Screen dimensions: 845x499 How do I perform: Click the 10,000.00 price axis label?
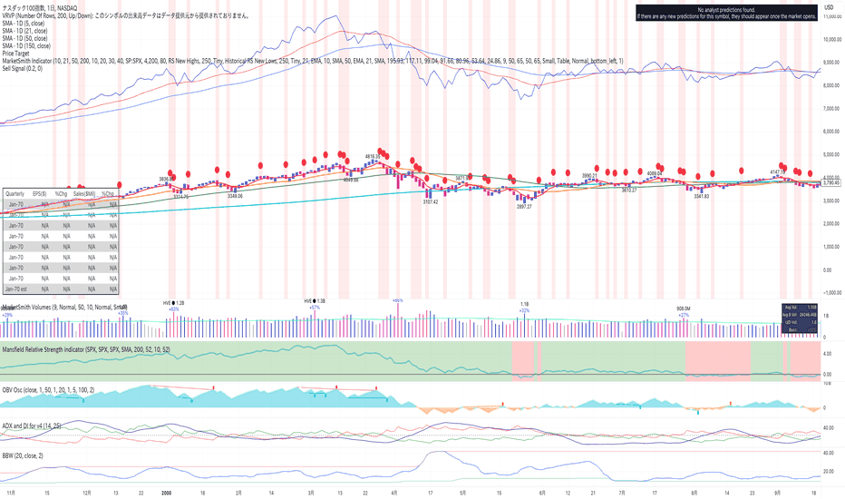point(832,39)
